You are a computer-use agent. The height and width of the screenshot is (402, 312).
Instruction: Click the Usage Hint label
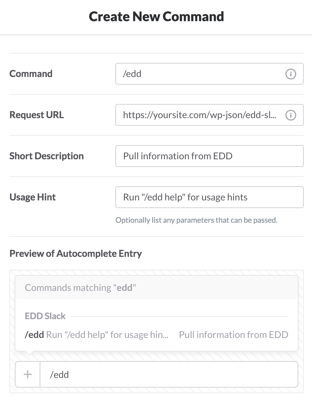click(32, 197)
